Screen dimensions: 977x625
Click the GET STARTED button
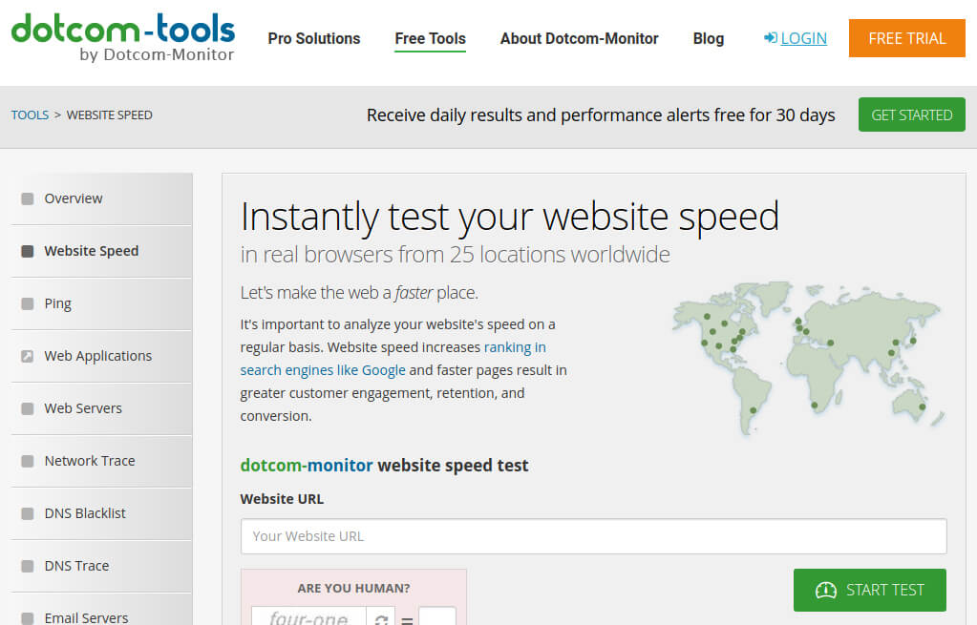tap(911, 114)
